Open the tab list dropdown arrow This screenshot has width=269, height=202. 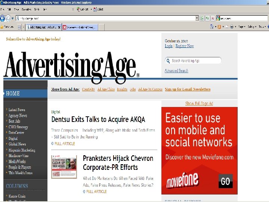click(x=24, y=27)
